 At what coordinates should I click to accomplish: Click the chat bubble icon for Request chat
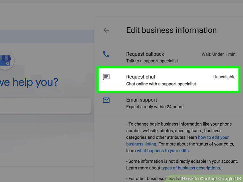click(106, 77)
